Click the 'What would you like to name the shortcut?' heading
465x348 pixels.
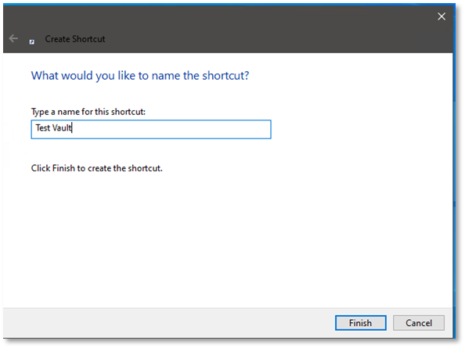[x=140, y=76]
